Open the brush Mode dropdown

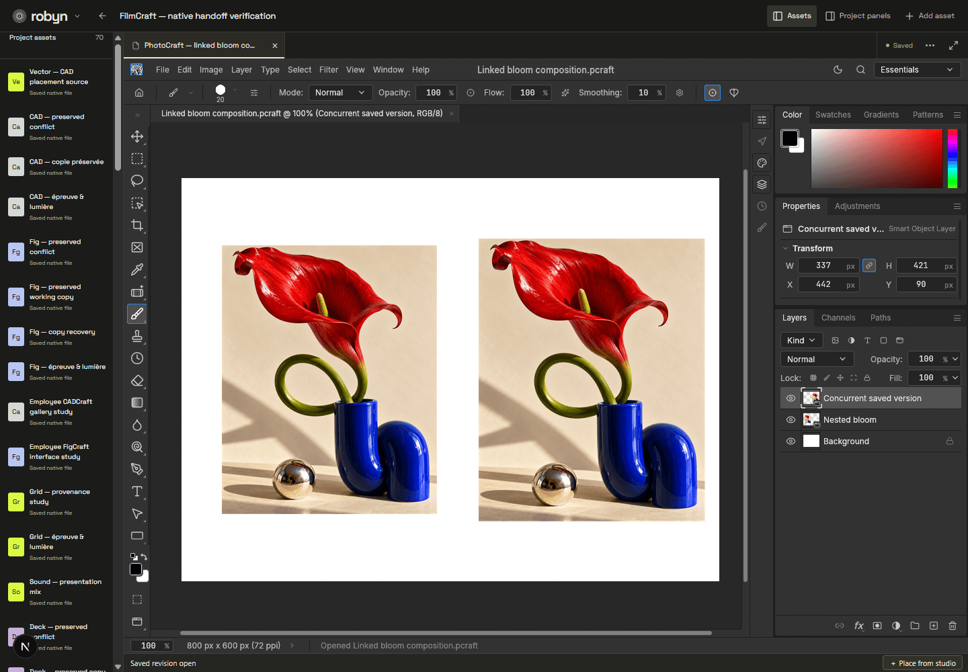point(341,93)
